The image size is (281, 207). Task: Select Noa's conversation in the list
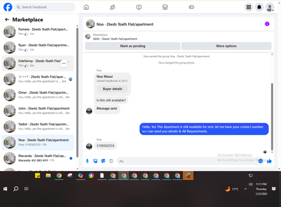(38, 142)
